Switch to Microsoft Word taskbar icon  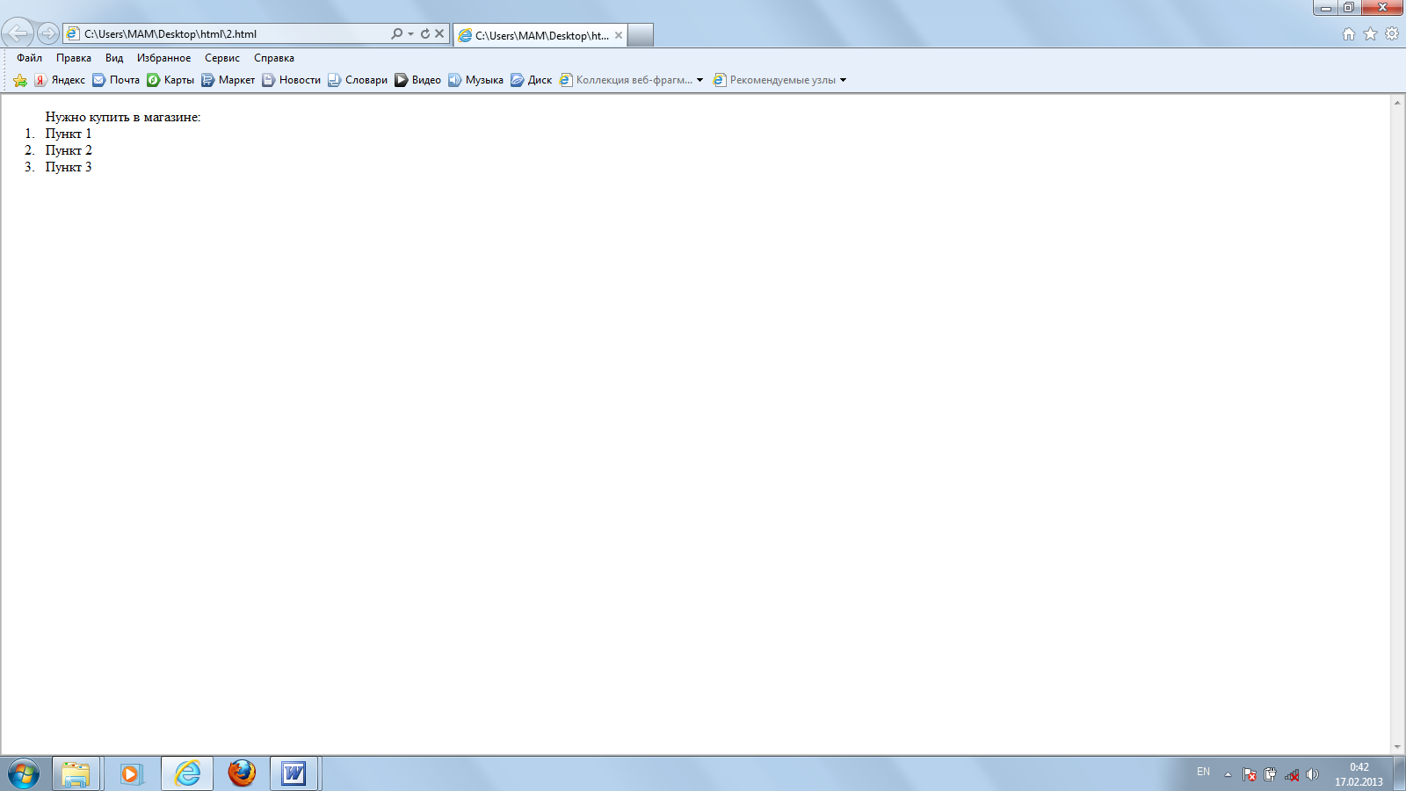[294, 774]
